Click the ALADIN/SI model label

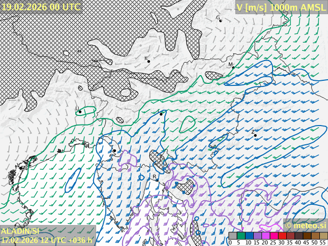point(20,231)
